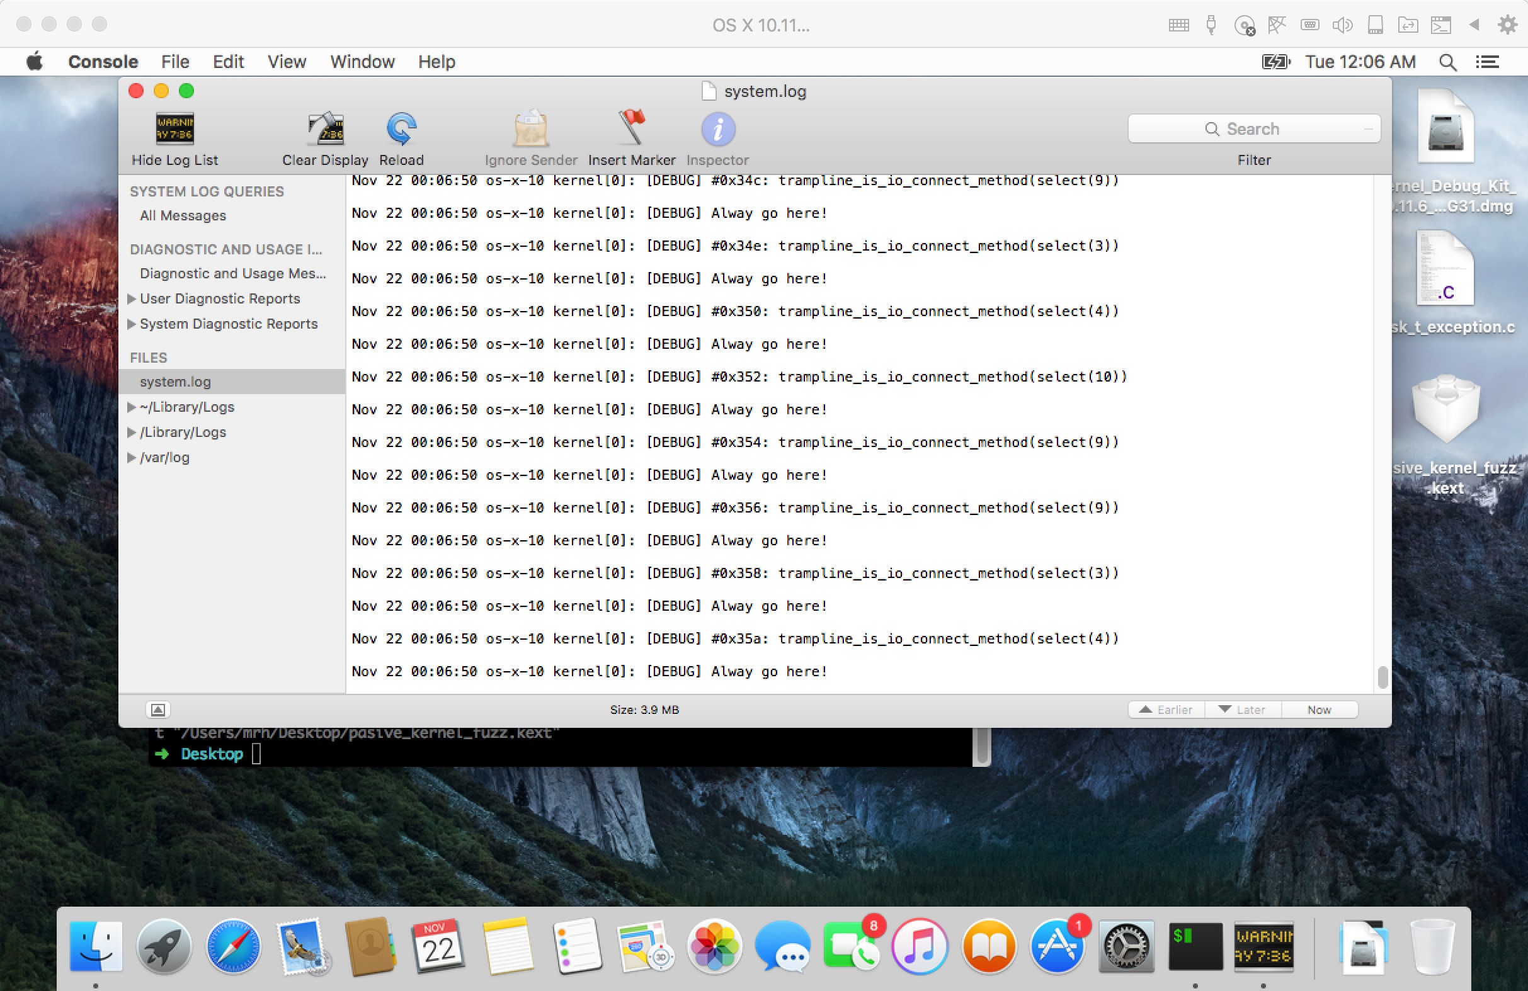Screen dimensions: 1528x991
Task: Open System Preferences in the Dock
Action: click(x=1126, y=947)
